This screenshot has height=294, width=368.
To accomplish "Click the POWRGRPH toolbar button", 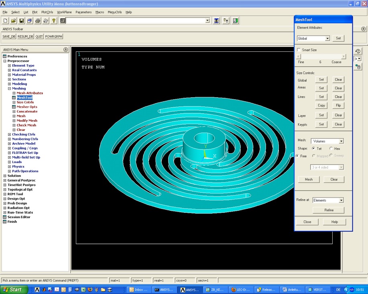I will [53, 37].
